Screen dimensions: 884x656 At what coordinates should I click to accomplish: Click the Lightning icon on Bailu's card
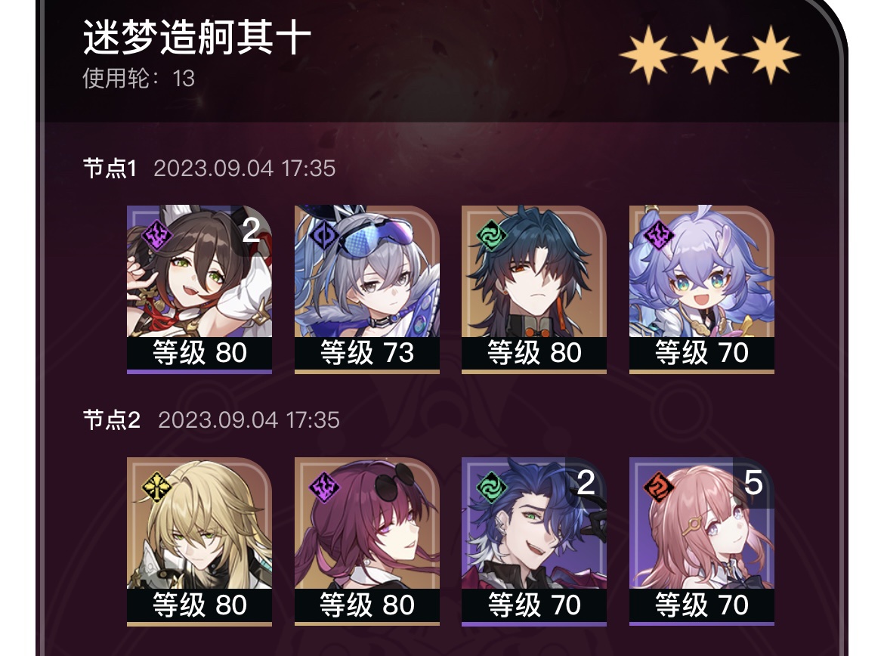tap(659, 234)
